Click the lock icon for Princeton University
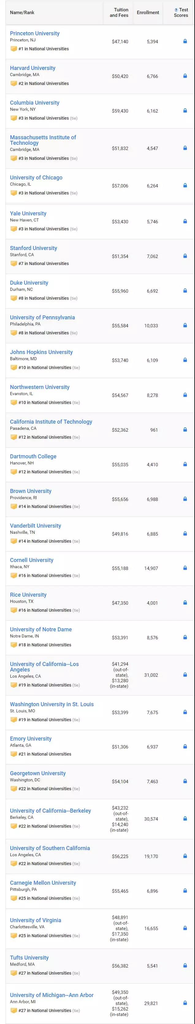The width and height of the screenshot is (195, 1024). point(185,41)
